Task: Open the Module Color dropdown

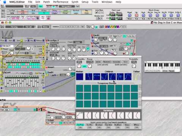Action: click(x=99, y=19)
